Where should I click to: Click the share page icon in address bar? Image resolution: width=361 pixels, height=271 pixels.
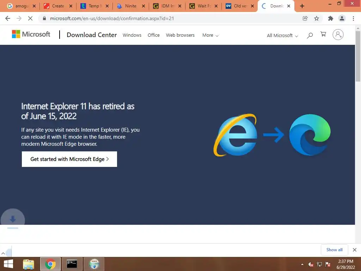(305, 18)
